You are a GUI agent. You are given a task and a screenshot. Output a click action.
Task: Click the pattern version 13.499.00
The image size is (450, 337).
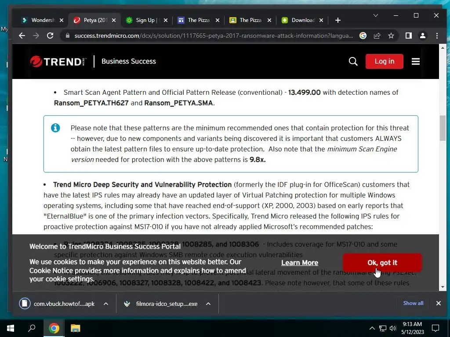[x=304, y=93]
